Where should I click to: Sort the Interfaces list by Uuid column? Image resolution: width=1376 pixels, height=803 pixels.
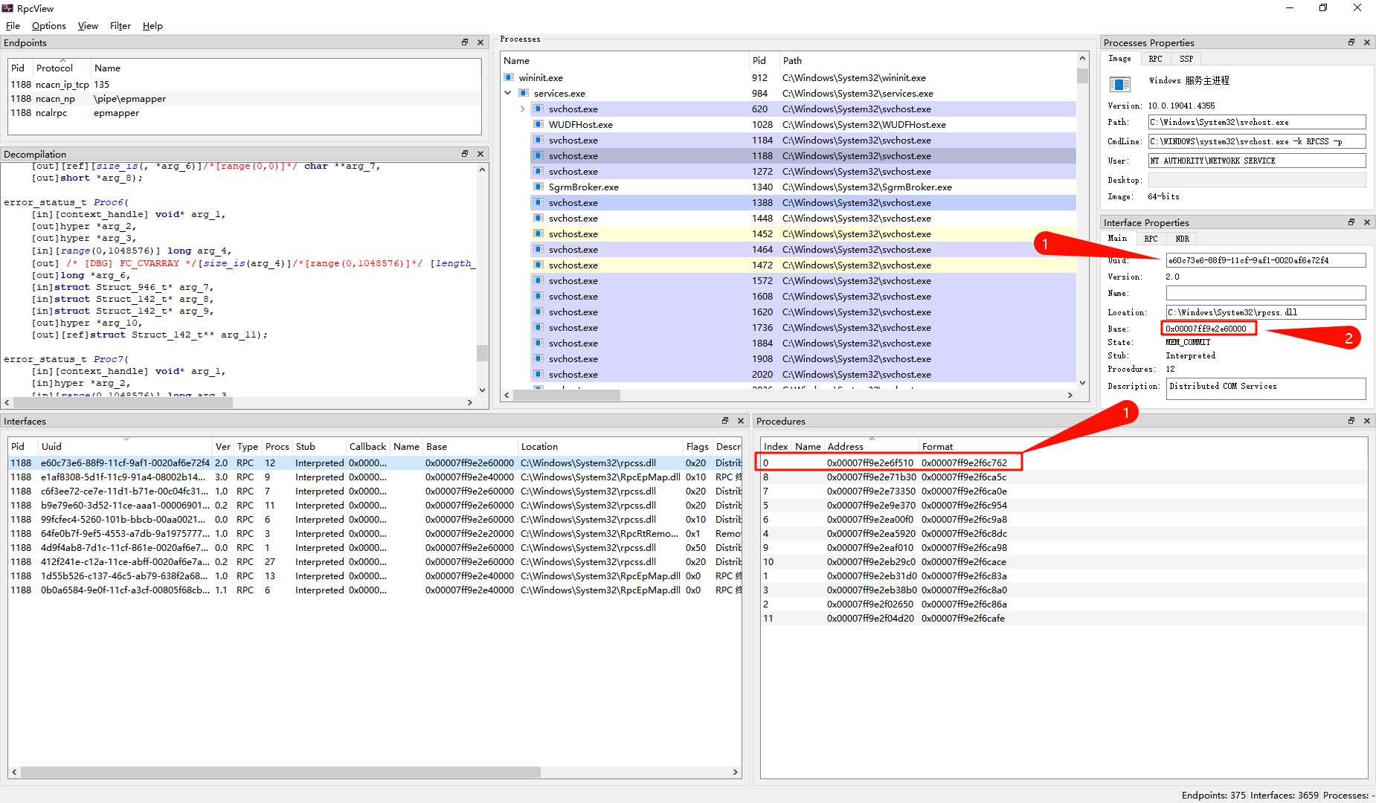pyautogui.click(x=52, y=446)
